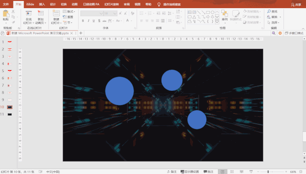Select the text box shape in gallery
306x174 pixels.
(x=190, y=12)
